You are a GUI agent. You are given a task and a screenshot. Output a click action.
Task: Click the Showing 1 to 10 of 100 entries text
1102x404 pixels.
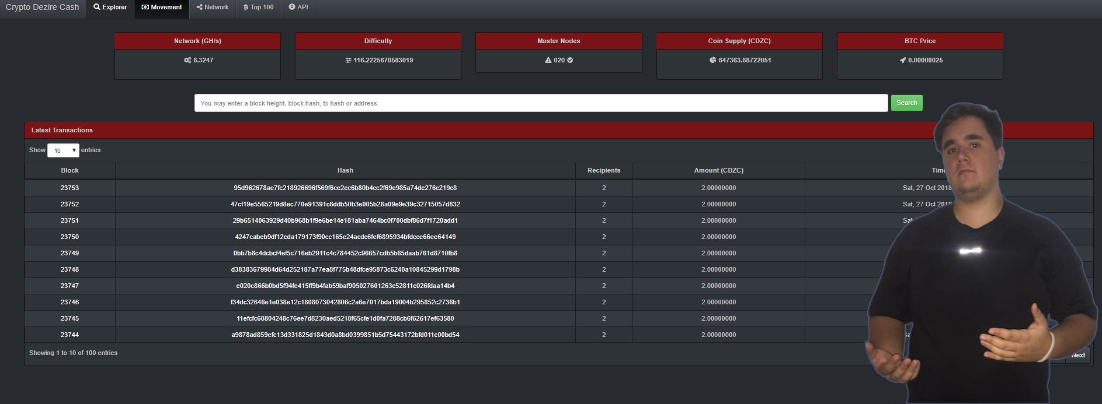pyautogui.click(x=73, y=353)
